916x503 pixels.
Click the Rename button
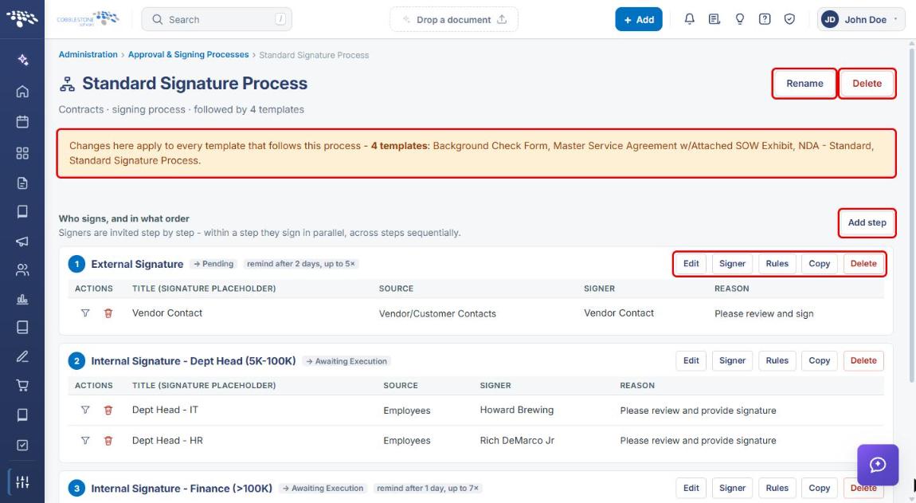click(x=804, y=84)
